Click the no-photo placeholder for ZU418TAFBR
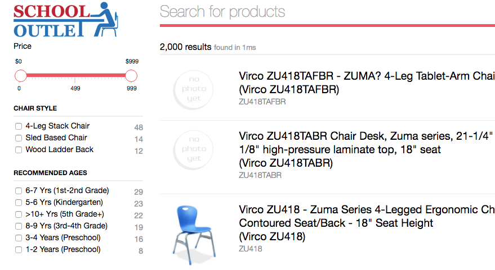 click(x=193, y=90)
